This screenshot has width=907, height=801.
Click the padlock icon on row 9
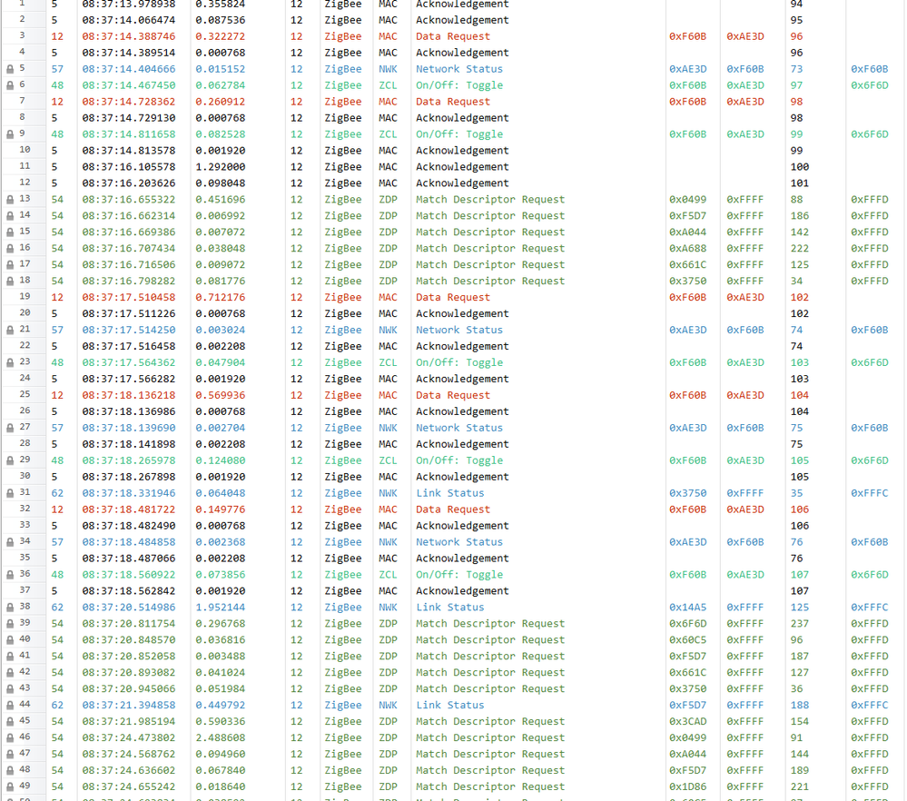pyautogui.click(x=10, y=134)
